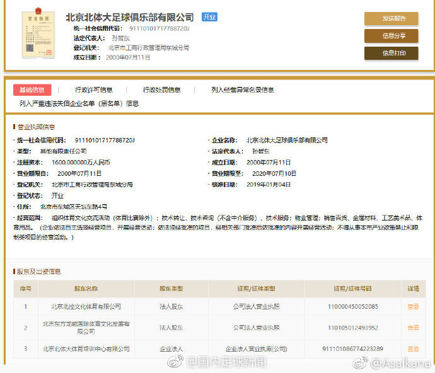Click the 信息分享 button
Image resolution: width=435 pixels, height=373 pixels.
[x=391, y=36]
